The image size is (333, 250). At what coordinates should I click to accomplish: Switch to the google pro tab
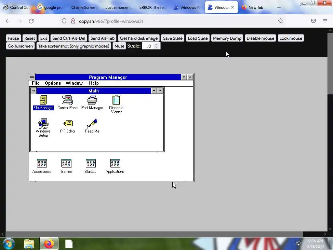50,7
